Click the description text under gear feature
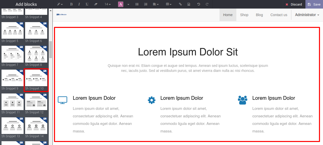Viewport: 323px width, 145px height. [191, 120]
